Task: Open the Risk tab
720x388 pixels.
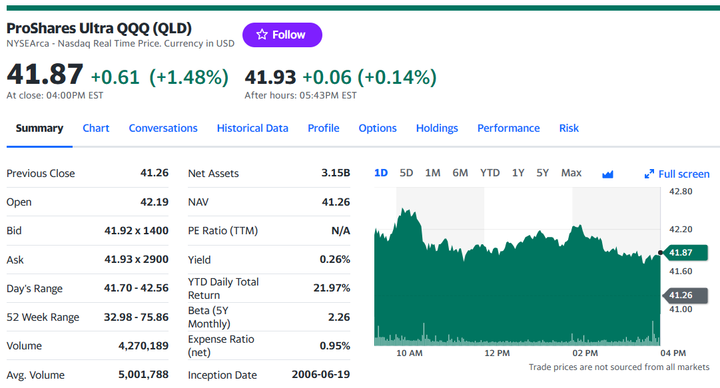Action: pos(568,128)
